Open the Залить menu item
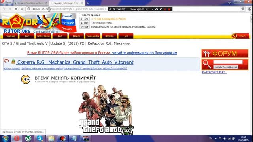Screen dimensions: 253x142 [110, 36]
